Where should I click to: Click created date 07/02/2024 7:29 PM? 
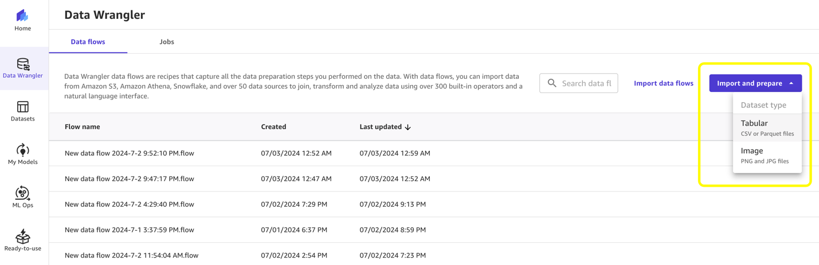294,204
